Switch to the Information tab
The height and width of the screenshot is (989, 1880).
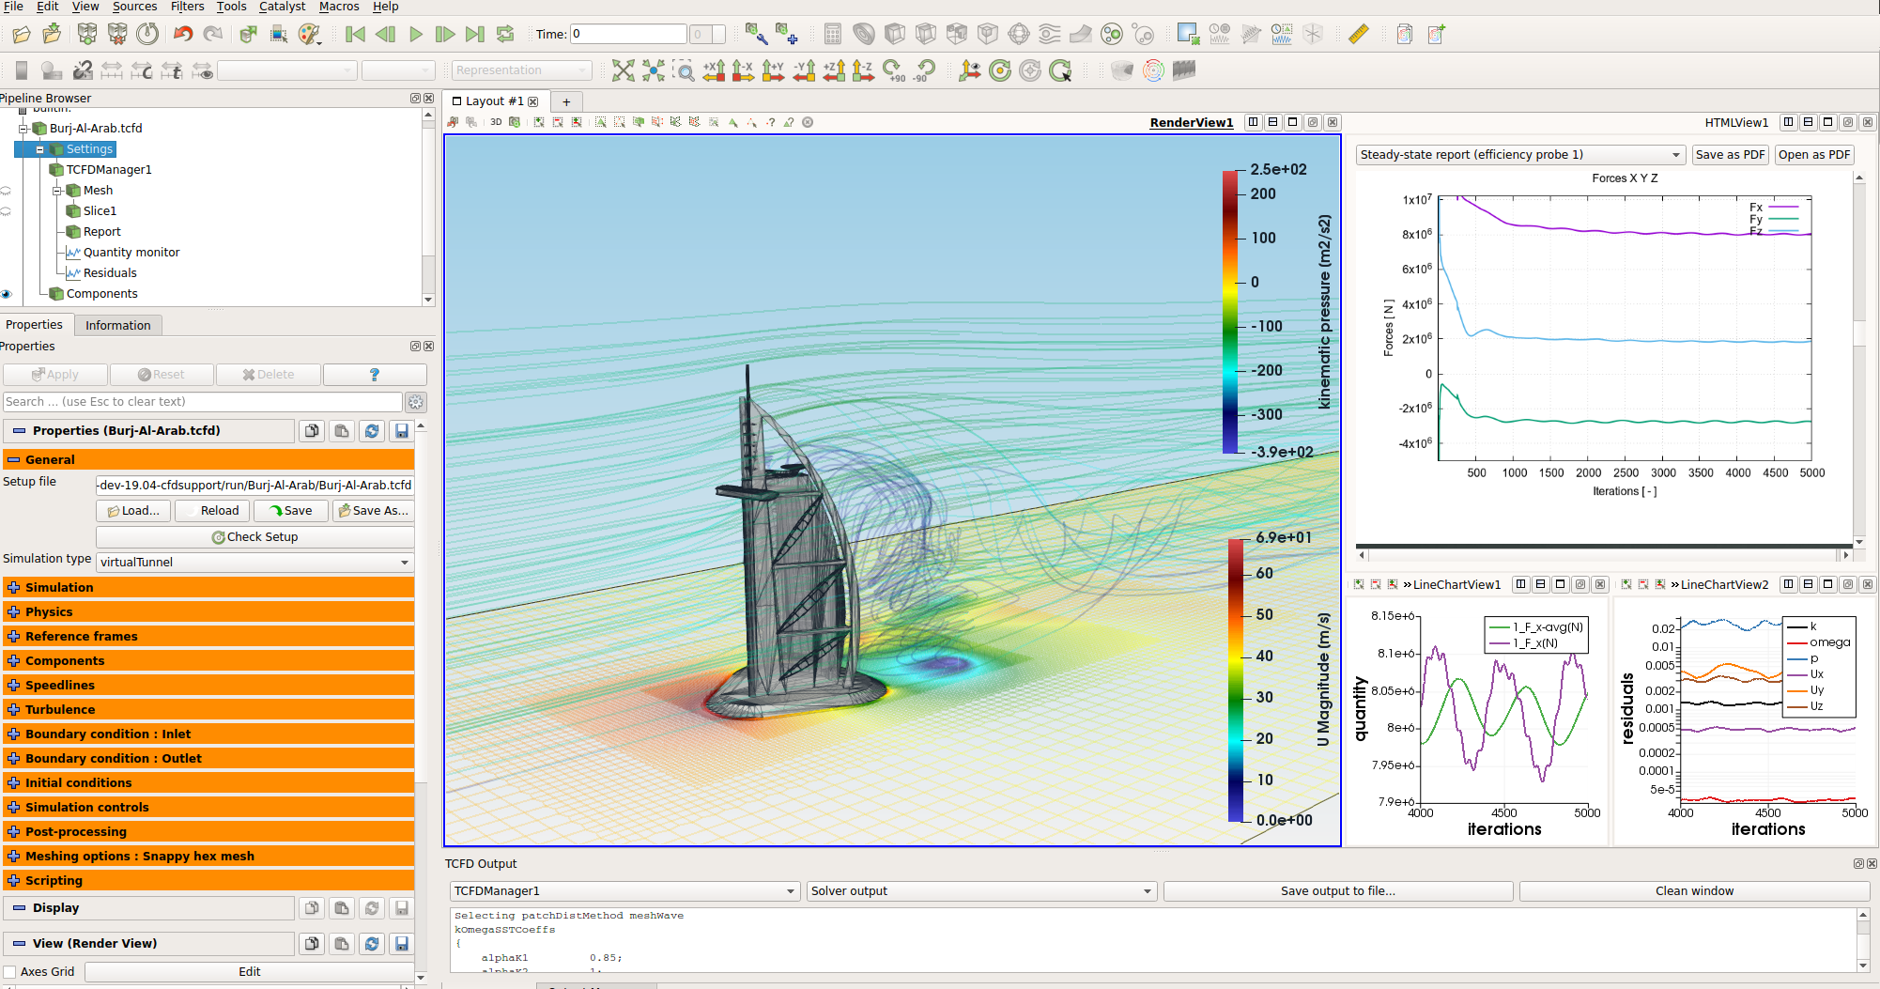(x=117, y=325)
